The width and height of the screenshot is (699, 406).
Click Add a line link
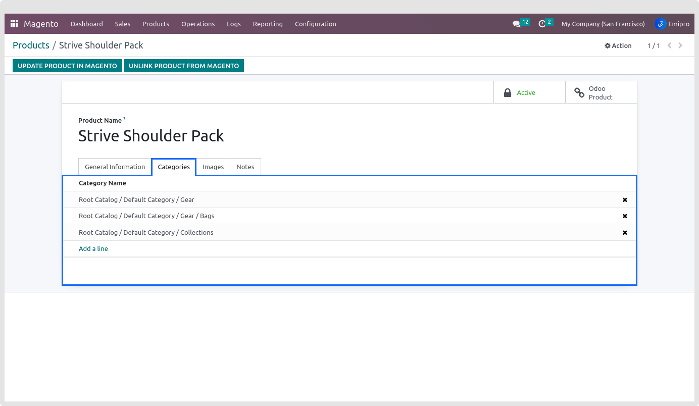(x=93, y=249)
